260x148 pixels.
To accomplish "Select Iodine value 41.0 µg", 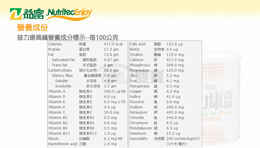I will point(173,97).
